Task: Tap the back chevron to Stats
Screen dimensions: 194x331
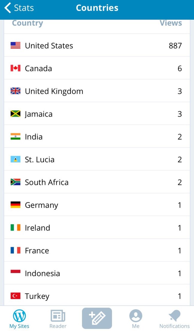Action: coord(8,8)
